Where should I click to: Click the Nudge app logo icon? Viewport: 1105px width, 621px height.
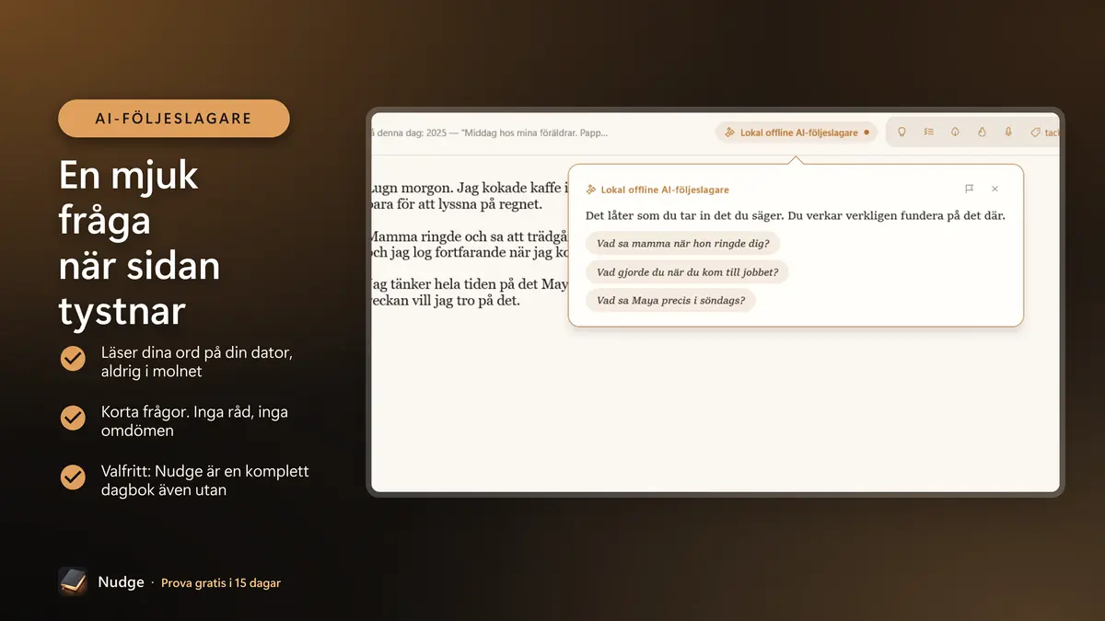coord(73,581)
